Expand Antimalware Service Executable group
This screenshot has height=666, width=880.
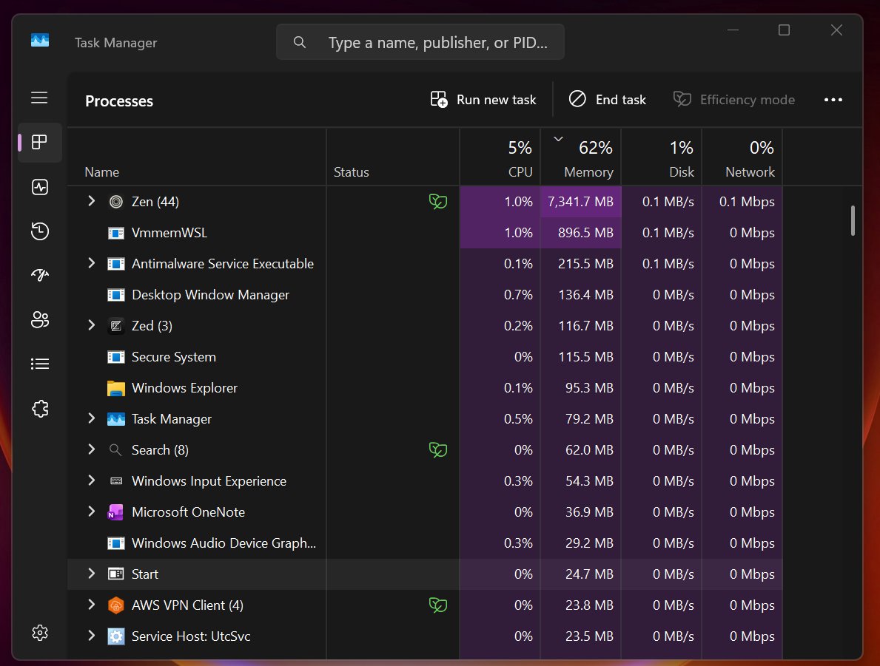[92, 263]
